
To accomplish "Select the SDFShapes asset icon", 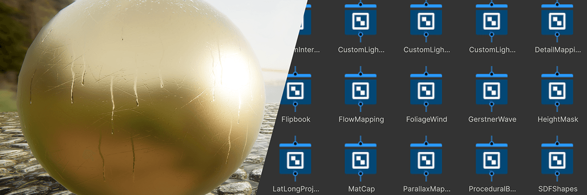I will [557, 160].
